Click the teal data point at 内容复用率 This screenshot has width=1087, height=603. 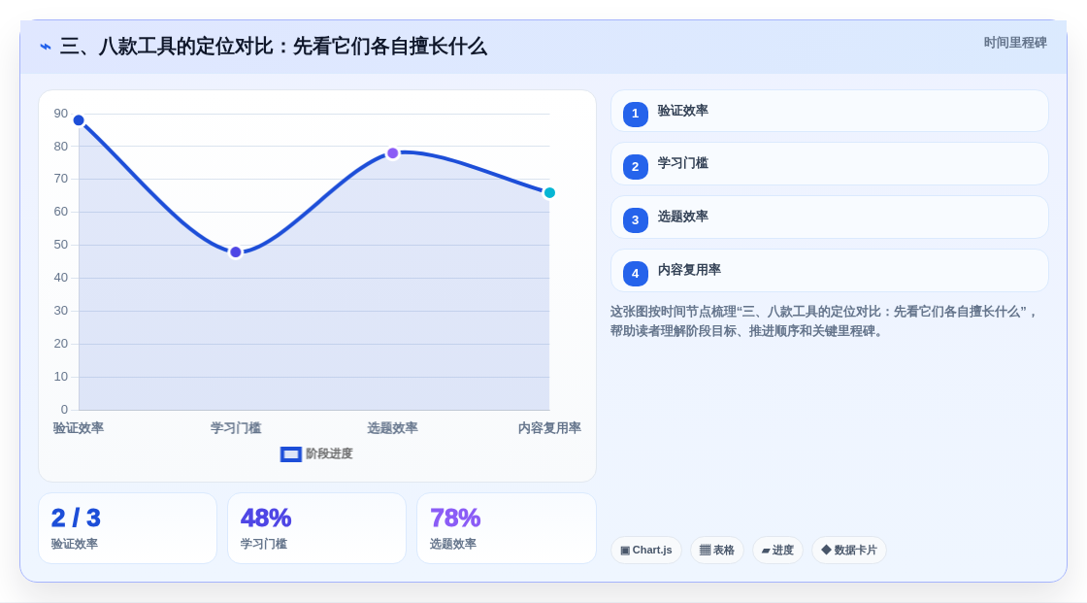(549, 193)
